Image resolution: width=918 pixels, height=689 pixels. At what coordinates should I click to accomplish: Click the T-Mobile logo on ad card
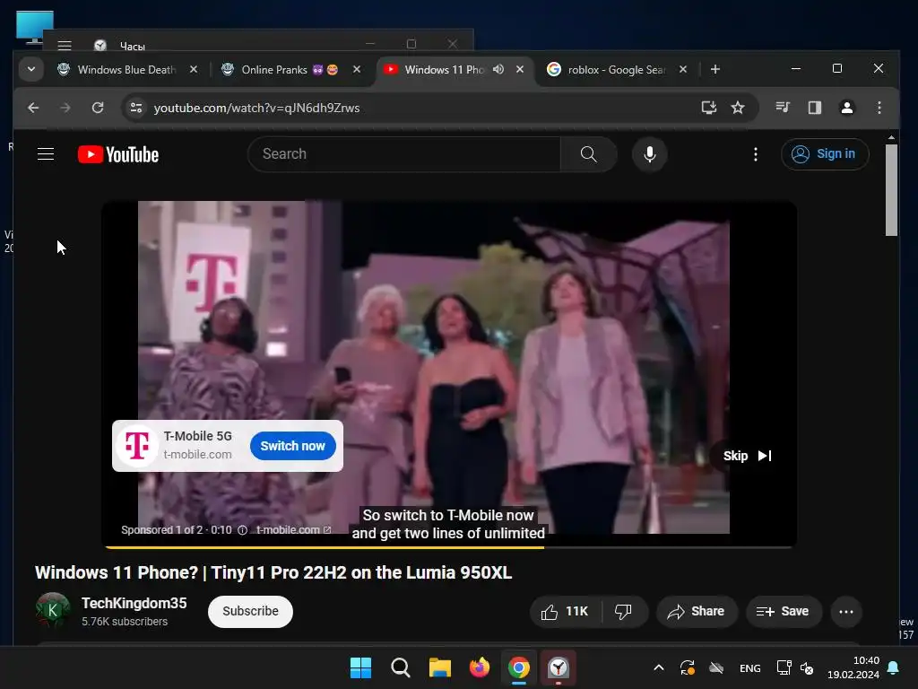pos(137,446)
